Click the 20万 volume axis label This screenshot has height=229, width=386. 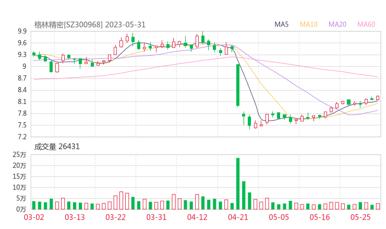[19, 166]
